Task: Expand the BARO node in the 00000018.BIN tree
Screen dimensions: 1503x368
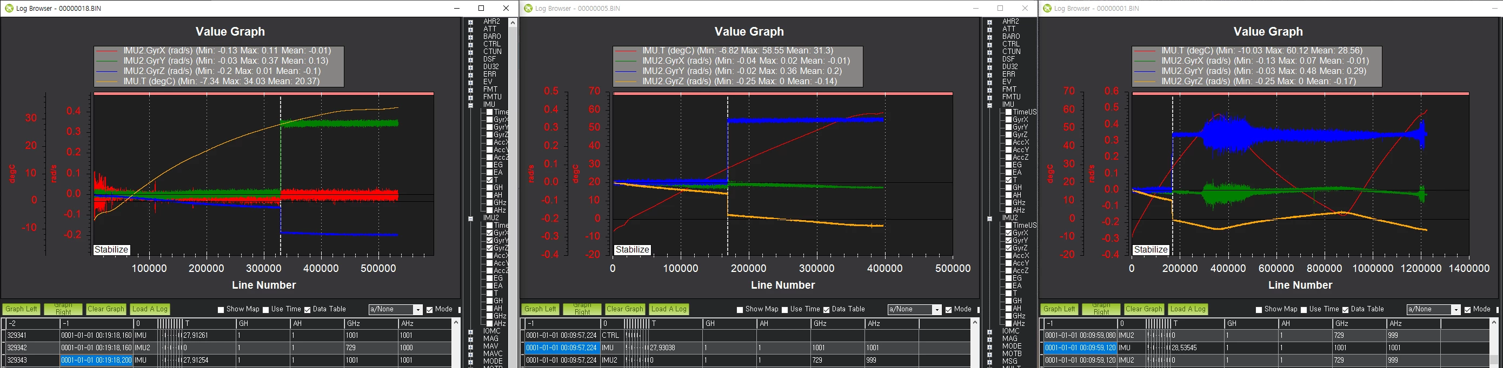Action: point(471,37)
